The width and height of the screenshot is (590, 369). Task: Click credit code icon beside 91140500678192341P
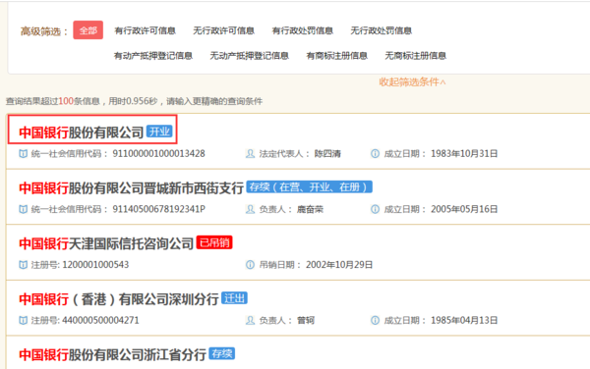[24, 209]
